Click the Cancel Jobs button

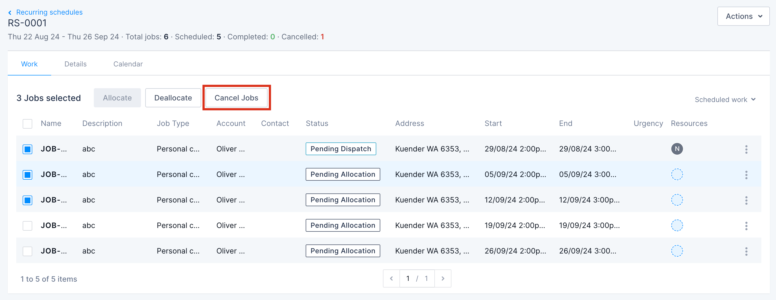point(236,98)
